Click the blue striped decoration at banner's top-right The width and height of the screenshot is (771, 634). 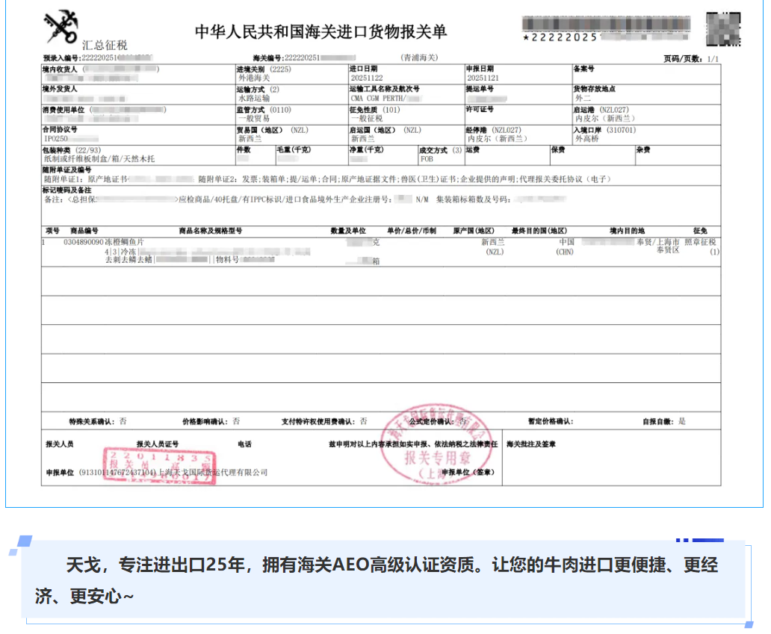coord(700,540)
